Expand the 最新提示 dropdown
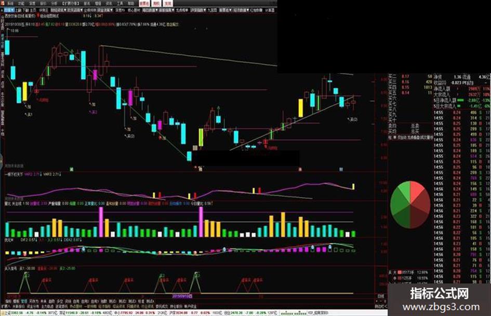Image resolution: width=491 pixels, height=316 pixels. pos(166,10)
